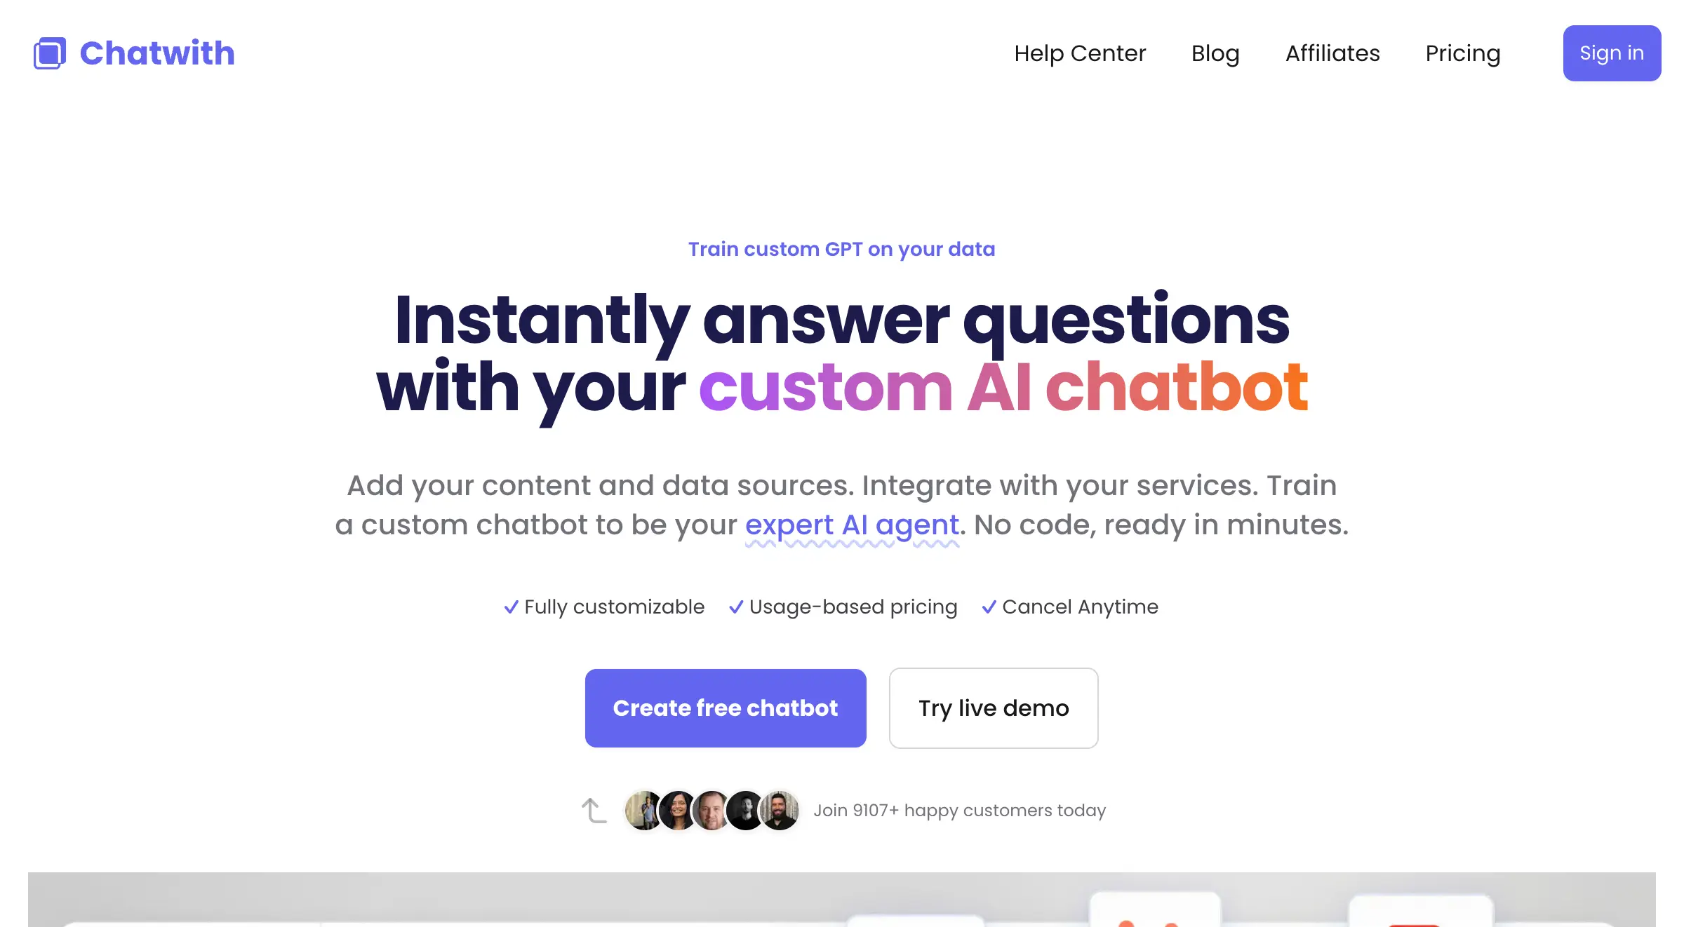The height and width of the screenshot is (927, 1684).
Task: Click the Create free chatbot button
Action: (x=725, y=708)
